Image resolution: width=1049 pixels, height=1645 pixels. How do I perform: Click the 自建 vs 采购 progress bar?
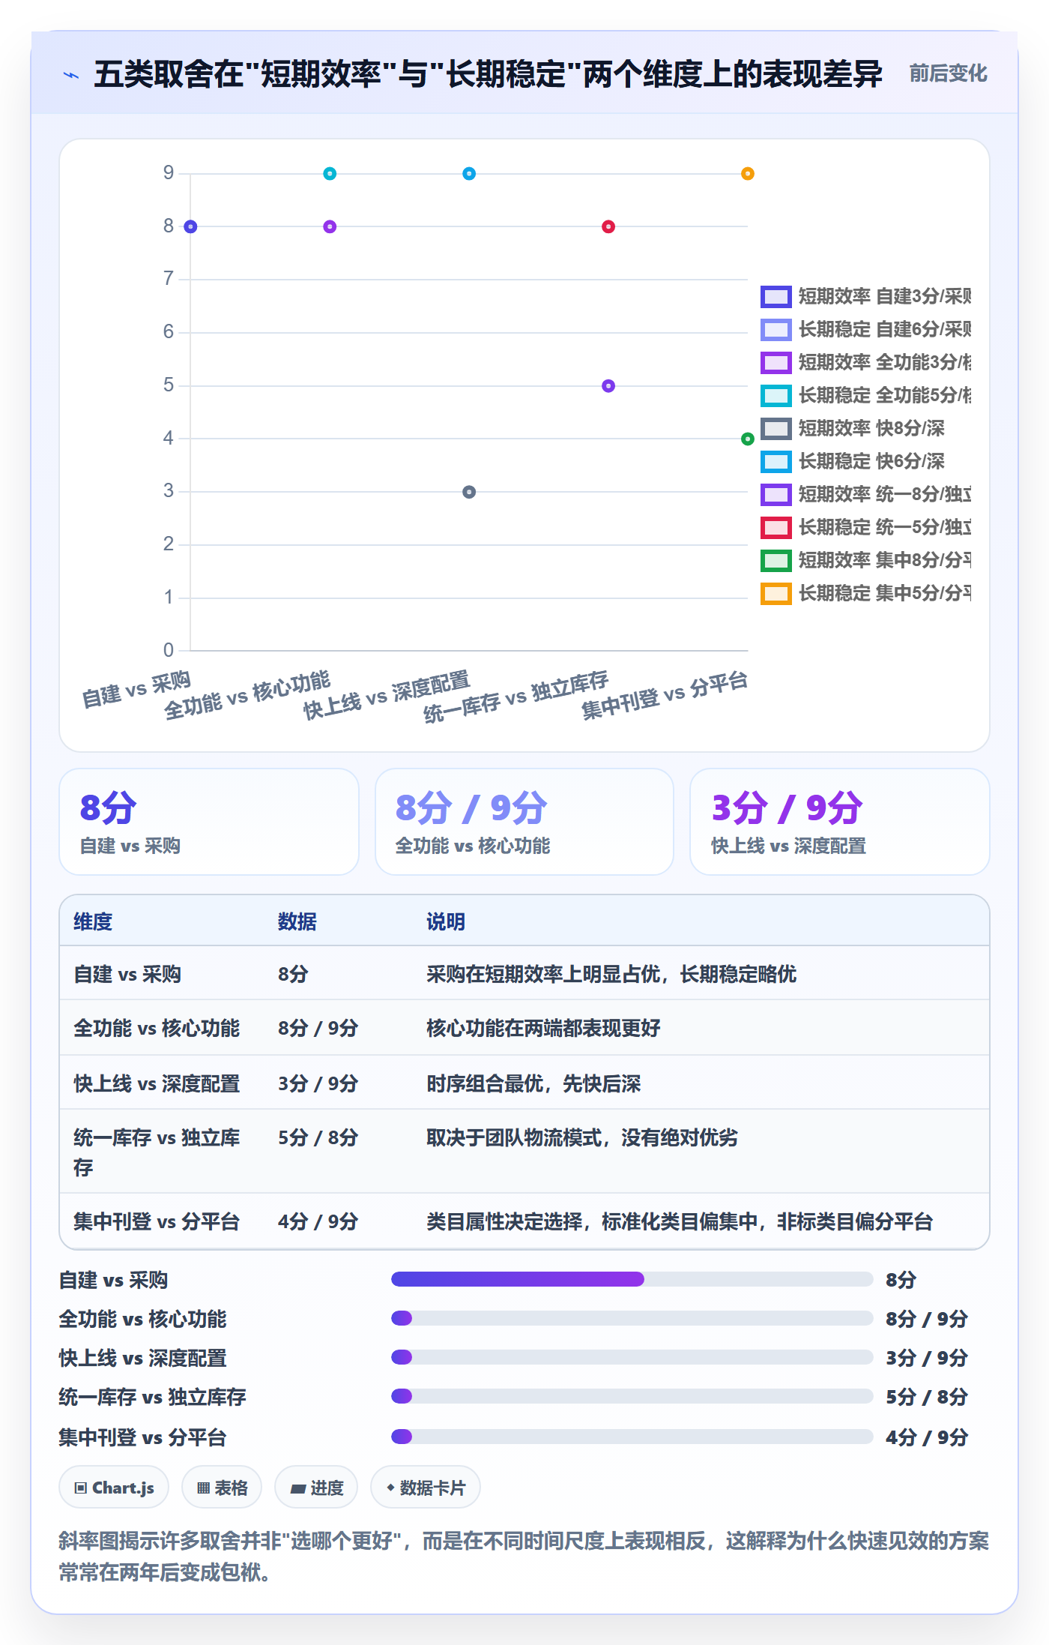pos(632,1279)
